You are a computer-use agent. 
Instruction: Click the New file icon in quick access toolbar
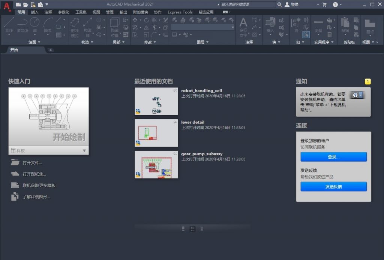[18, 4]
